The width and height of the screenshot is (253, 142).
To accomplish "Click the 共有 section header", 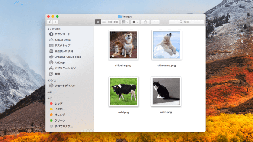I will (x=49, y=92).
